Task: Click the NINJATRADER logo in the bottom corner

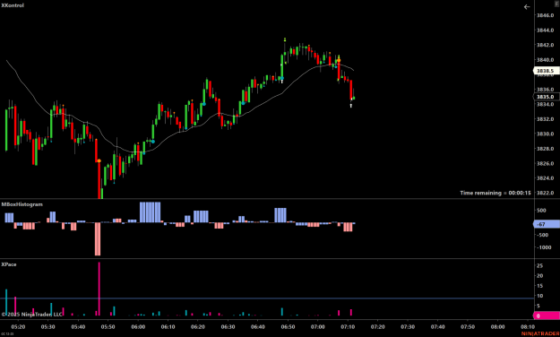Action: (540, 333)
